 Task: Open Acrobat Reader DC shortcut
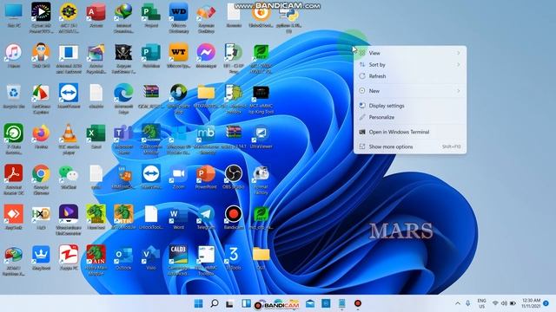(x=14, y=179)
